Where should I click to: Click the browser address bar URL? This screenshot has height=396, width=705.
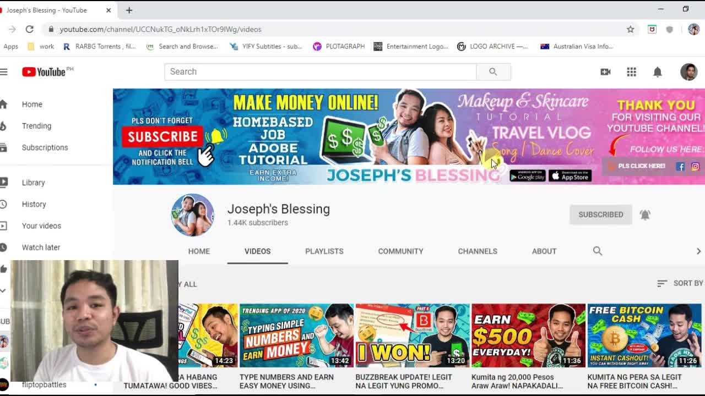[160, 29]
